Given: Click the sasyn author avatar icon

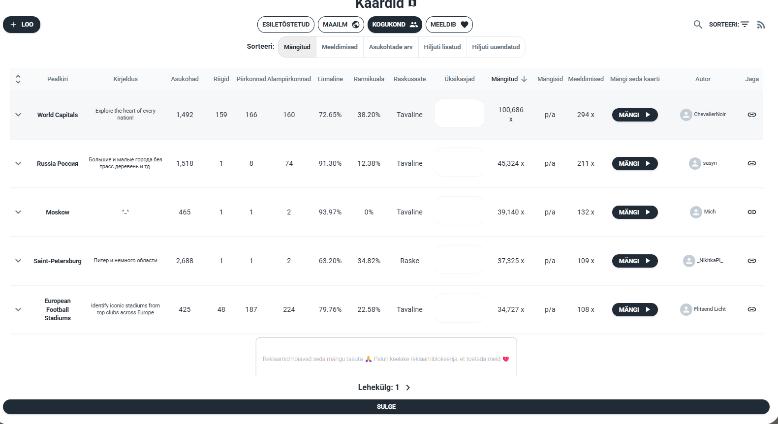Looking at the screenshot, I should pos(695,163).
